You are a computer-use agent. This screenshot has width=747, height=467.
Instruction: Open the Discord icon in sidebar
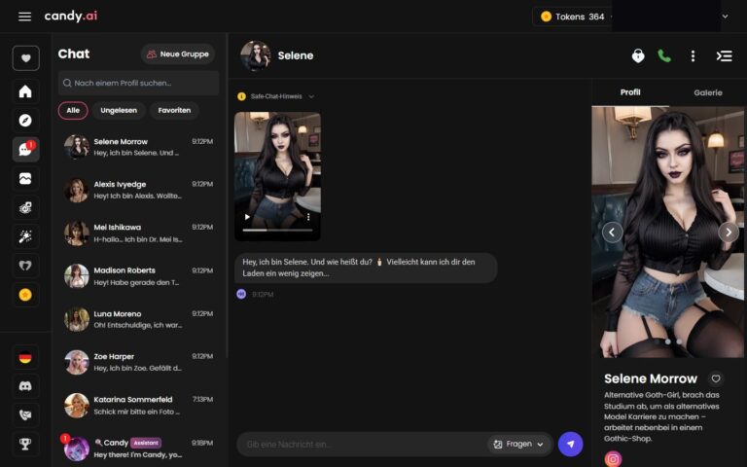pyautogui.click(x=25, y=386)
